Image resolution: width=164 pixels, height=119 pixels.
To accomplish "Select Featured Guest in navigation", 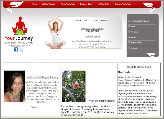I will [86, 4].
